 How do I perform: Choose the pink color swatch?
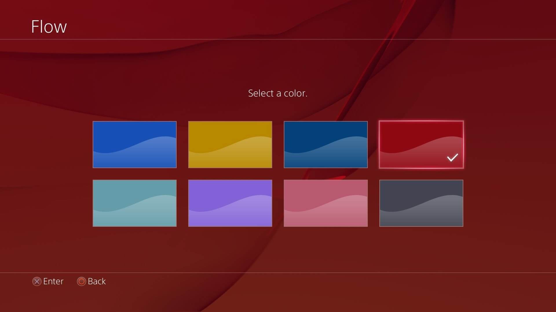pos(325,203)
